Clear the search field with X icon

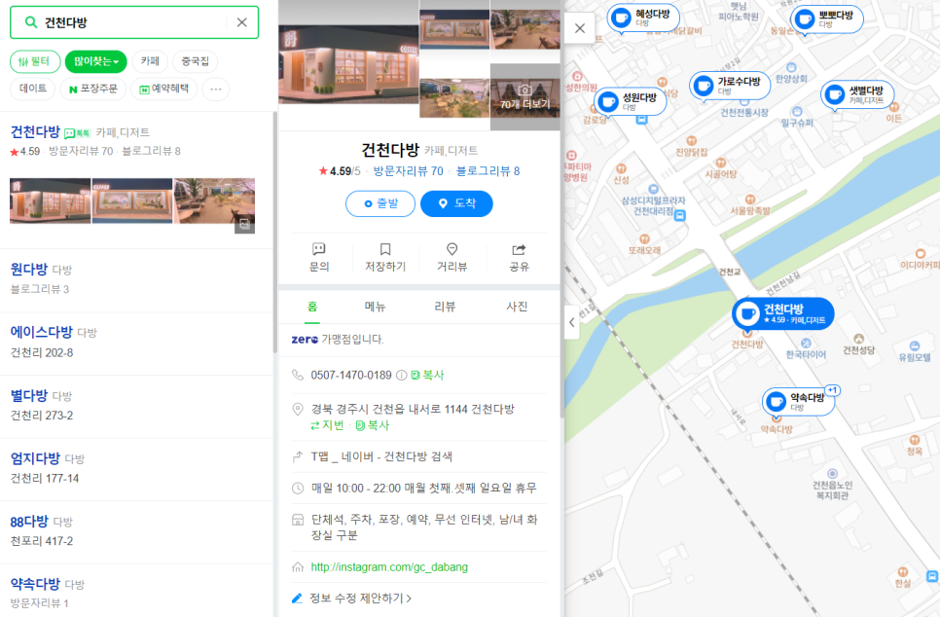click(x=241, y=22)
